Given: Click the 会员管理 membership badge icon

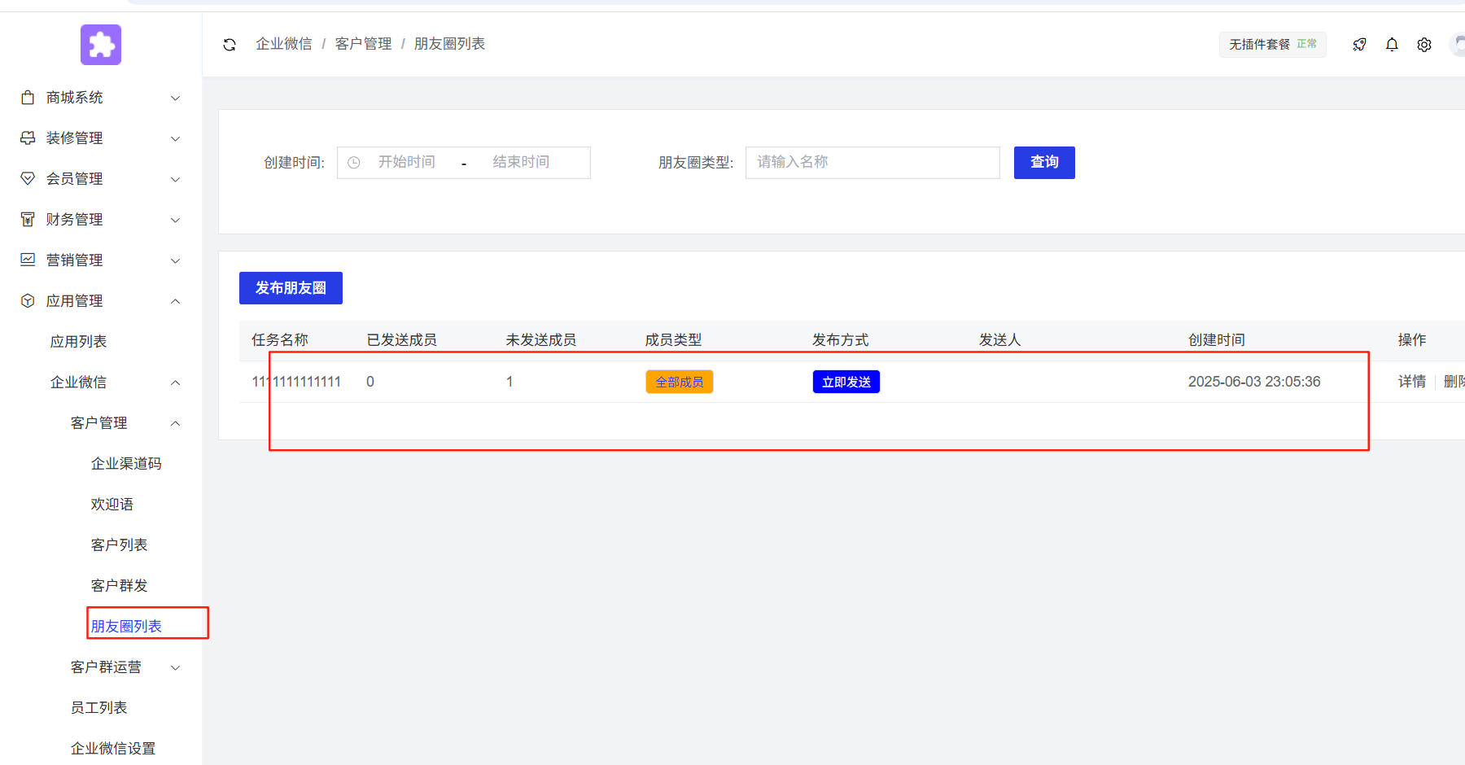Looking at the screenshot, I should tap(27, 178).
